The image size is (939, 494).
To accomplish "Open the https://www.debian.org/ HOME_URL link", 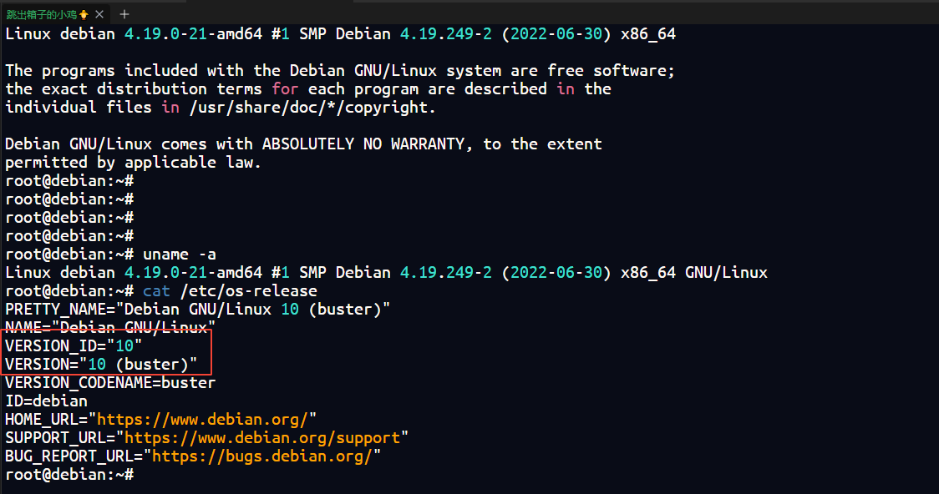I will click(x=203, y=419).
